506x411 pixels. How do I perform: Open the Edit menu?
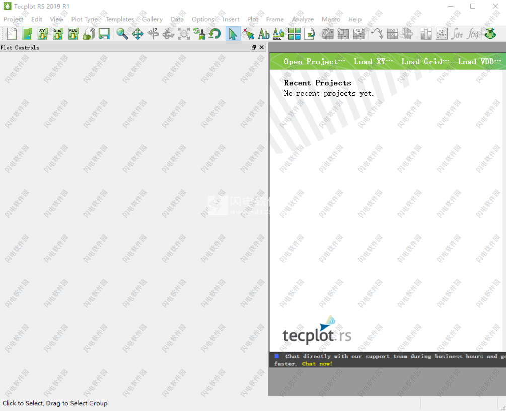(37, 19)
